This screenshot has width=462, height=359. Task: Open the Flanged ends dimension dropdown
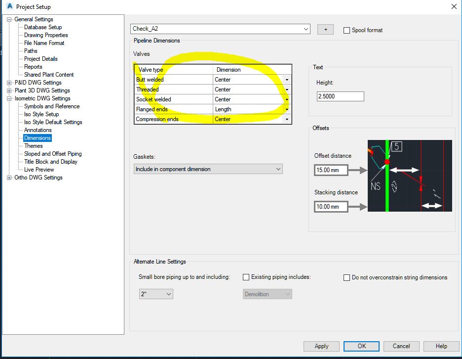coord(287,109)
